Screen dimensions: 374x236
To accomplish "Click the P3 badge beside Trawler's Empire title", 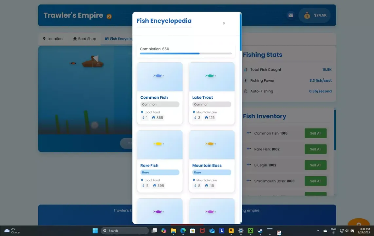I will (109, 16).
